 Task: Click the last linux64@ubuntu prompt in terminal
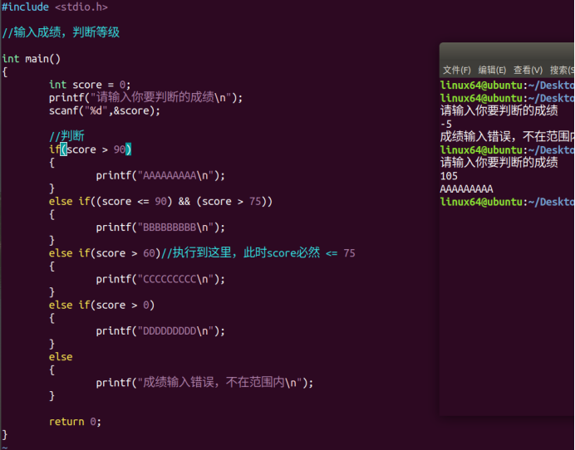click(507, 202)
